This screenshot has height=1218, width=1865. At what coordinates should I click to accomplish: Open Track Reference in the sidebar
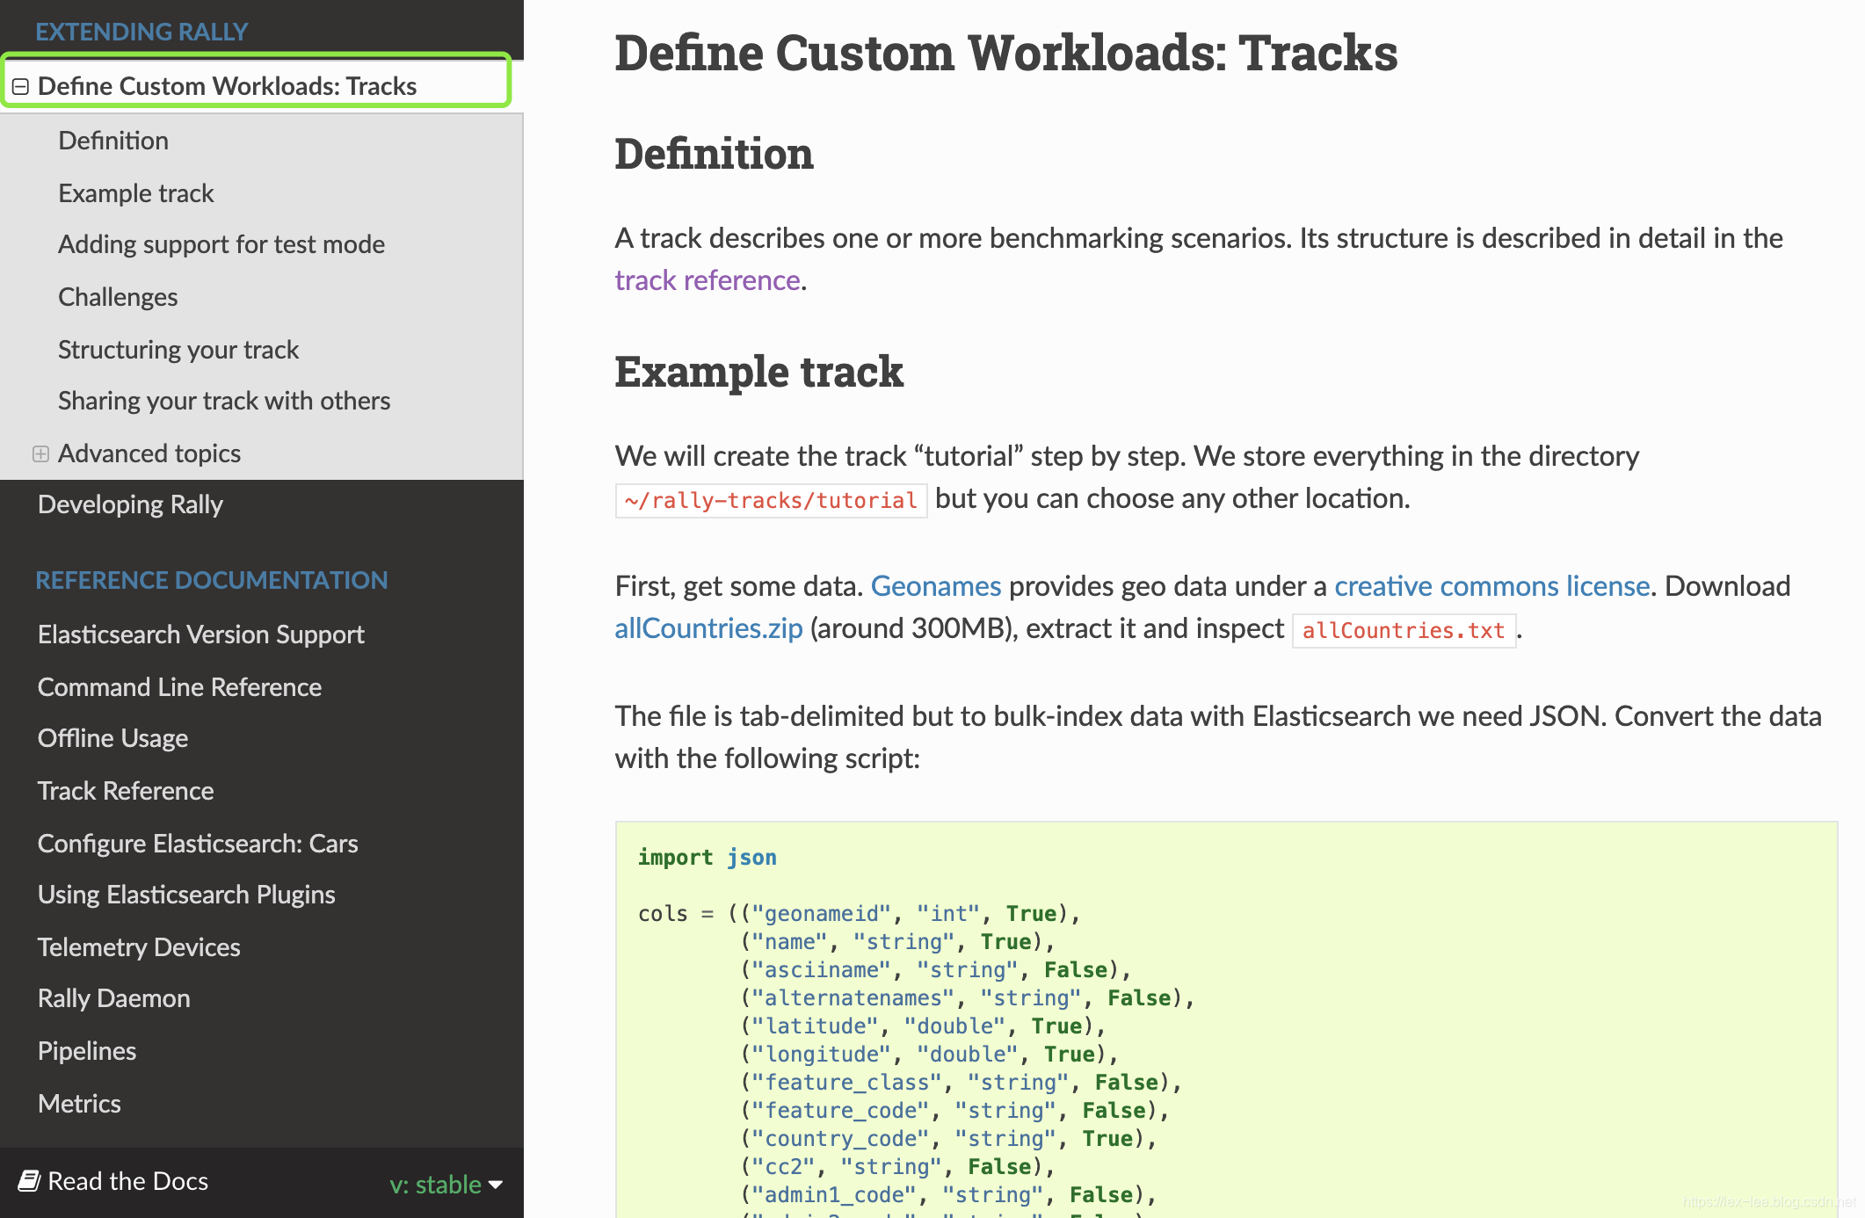tap(126, 791)
